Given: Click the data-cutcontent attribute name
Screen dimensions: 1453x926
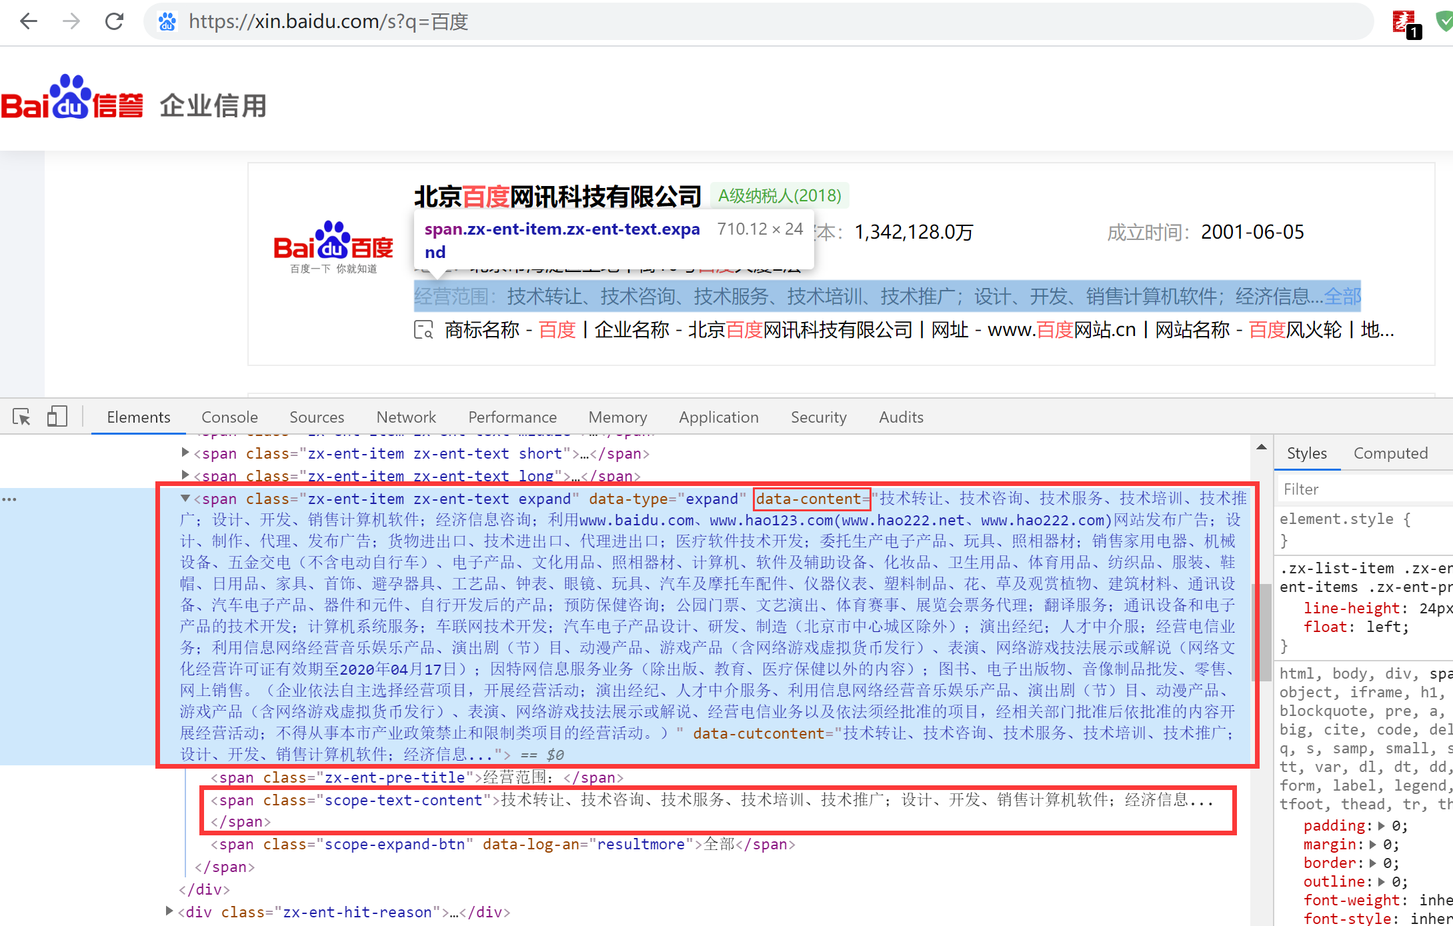Looking at the screenshot, I should coord(759,733).
